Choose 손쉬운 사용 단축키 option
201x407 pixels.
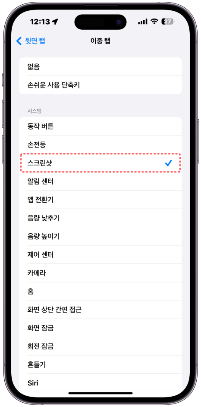point(100,85)
